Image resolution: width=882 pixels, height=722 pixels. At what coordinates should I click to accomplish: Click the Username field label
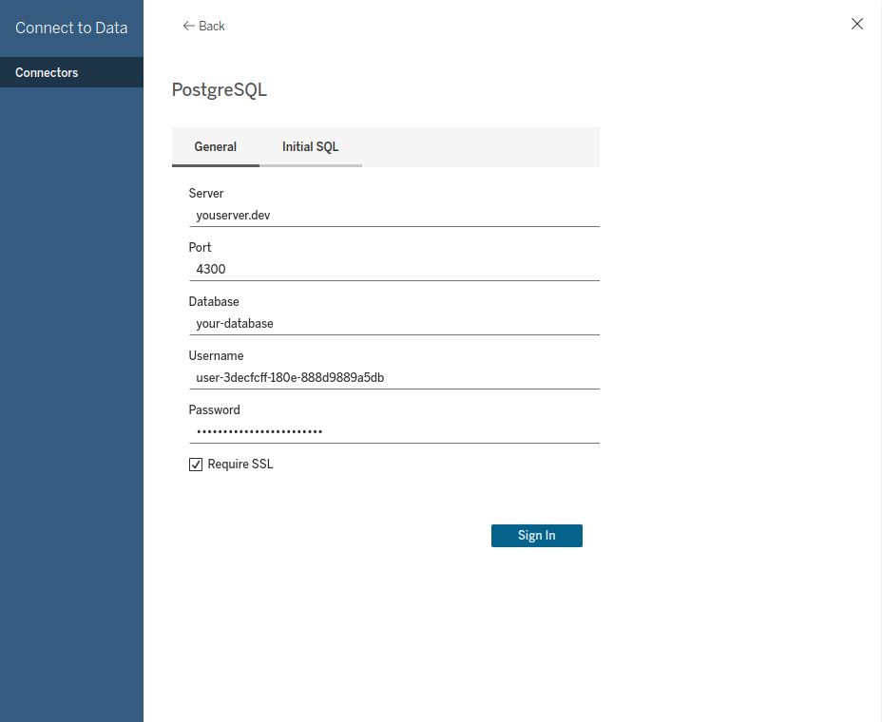click(x=216, y=356)
